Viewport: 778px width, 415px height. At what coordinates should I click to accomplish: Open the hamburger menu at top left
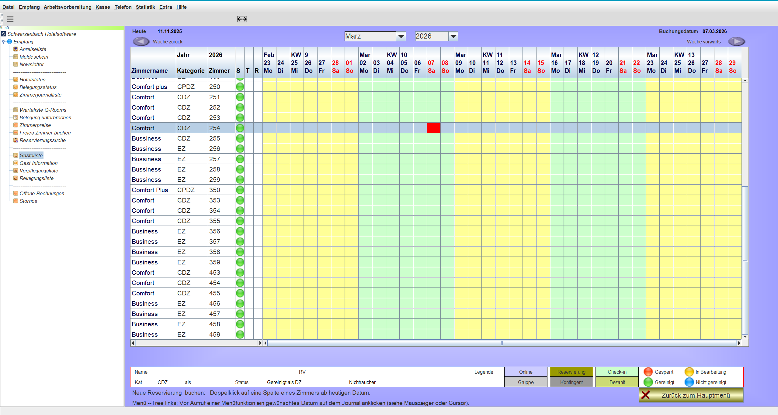pyautogui.click(x=10, y=19)
